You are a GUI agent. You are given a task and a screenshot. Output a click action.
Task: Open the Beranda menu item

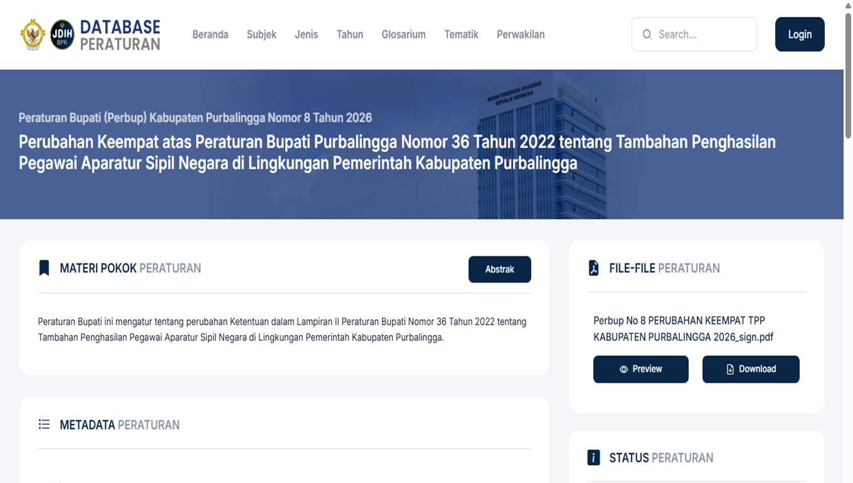210,34
